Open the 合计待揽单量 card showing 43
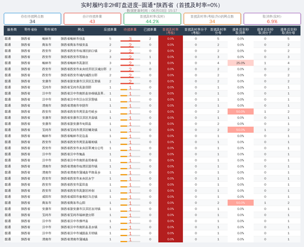 coord(92,19)
